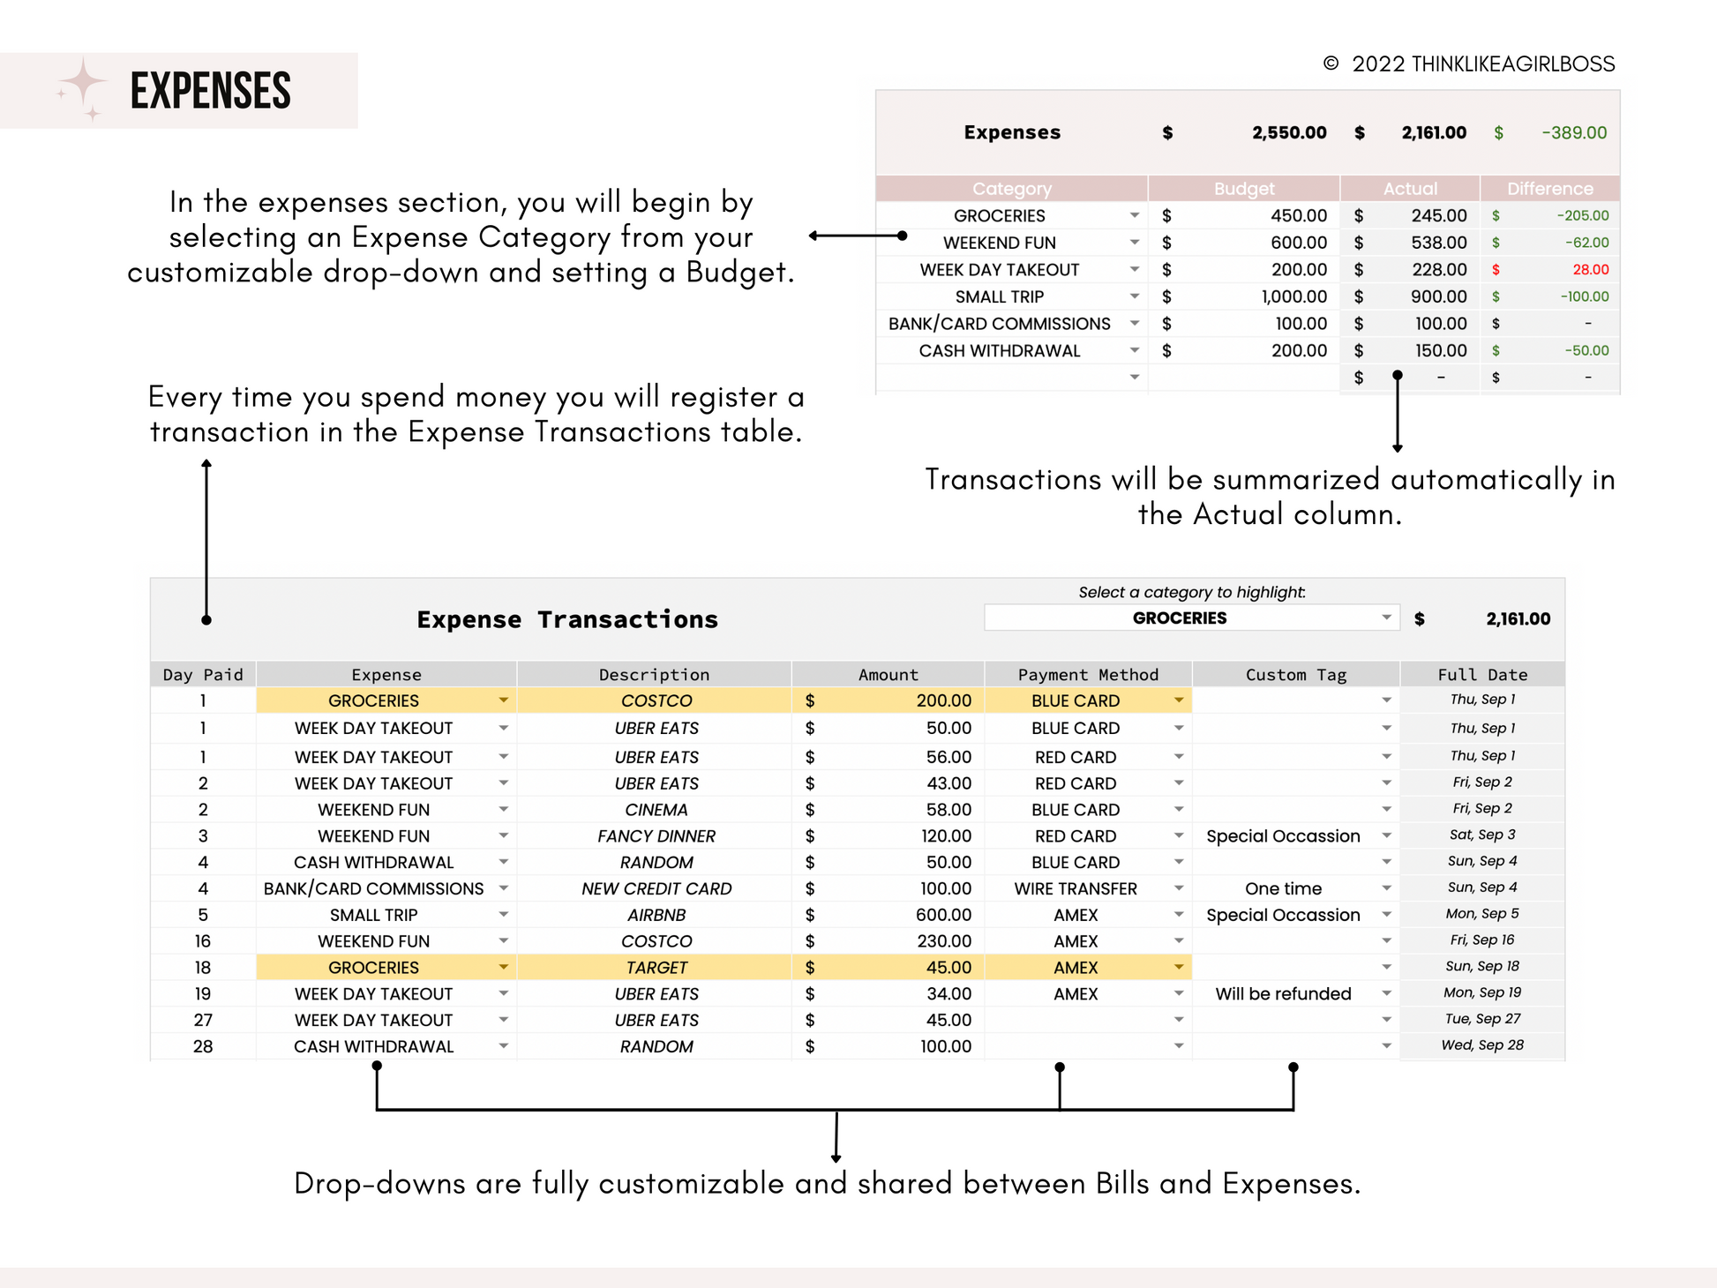Click the AIRBNB description cell
The height and width of the screenshot is (1288, 1717).
tap(656, 915)
